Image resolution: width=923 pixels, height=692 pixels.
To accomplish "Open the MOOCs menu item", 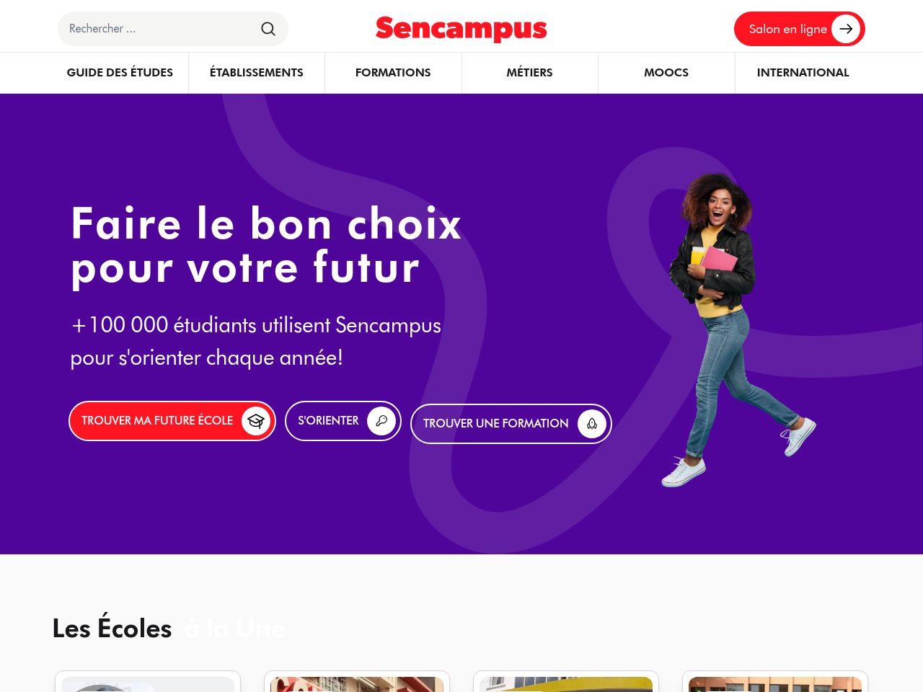I will (x=666, y=73).
